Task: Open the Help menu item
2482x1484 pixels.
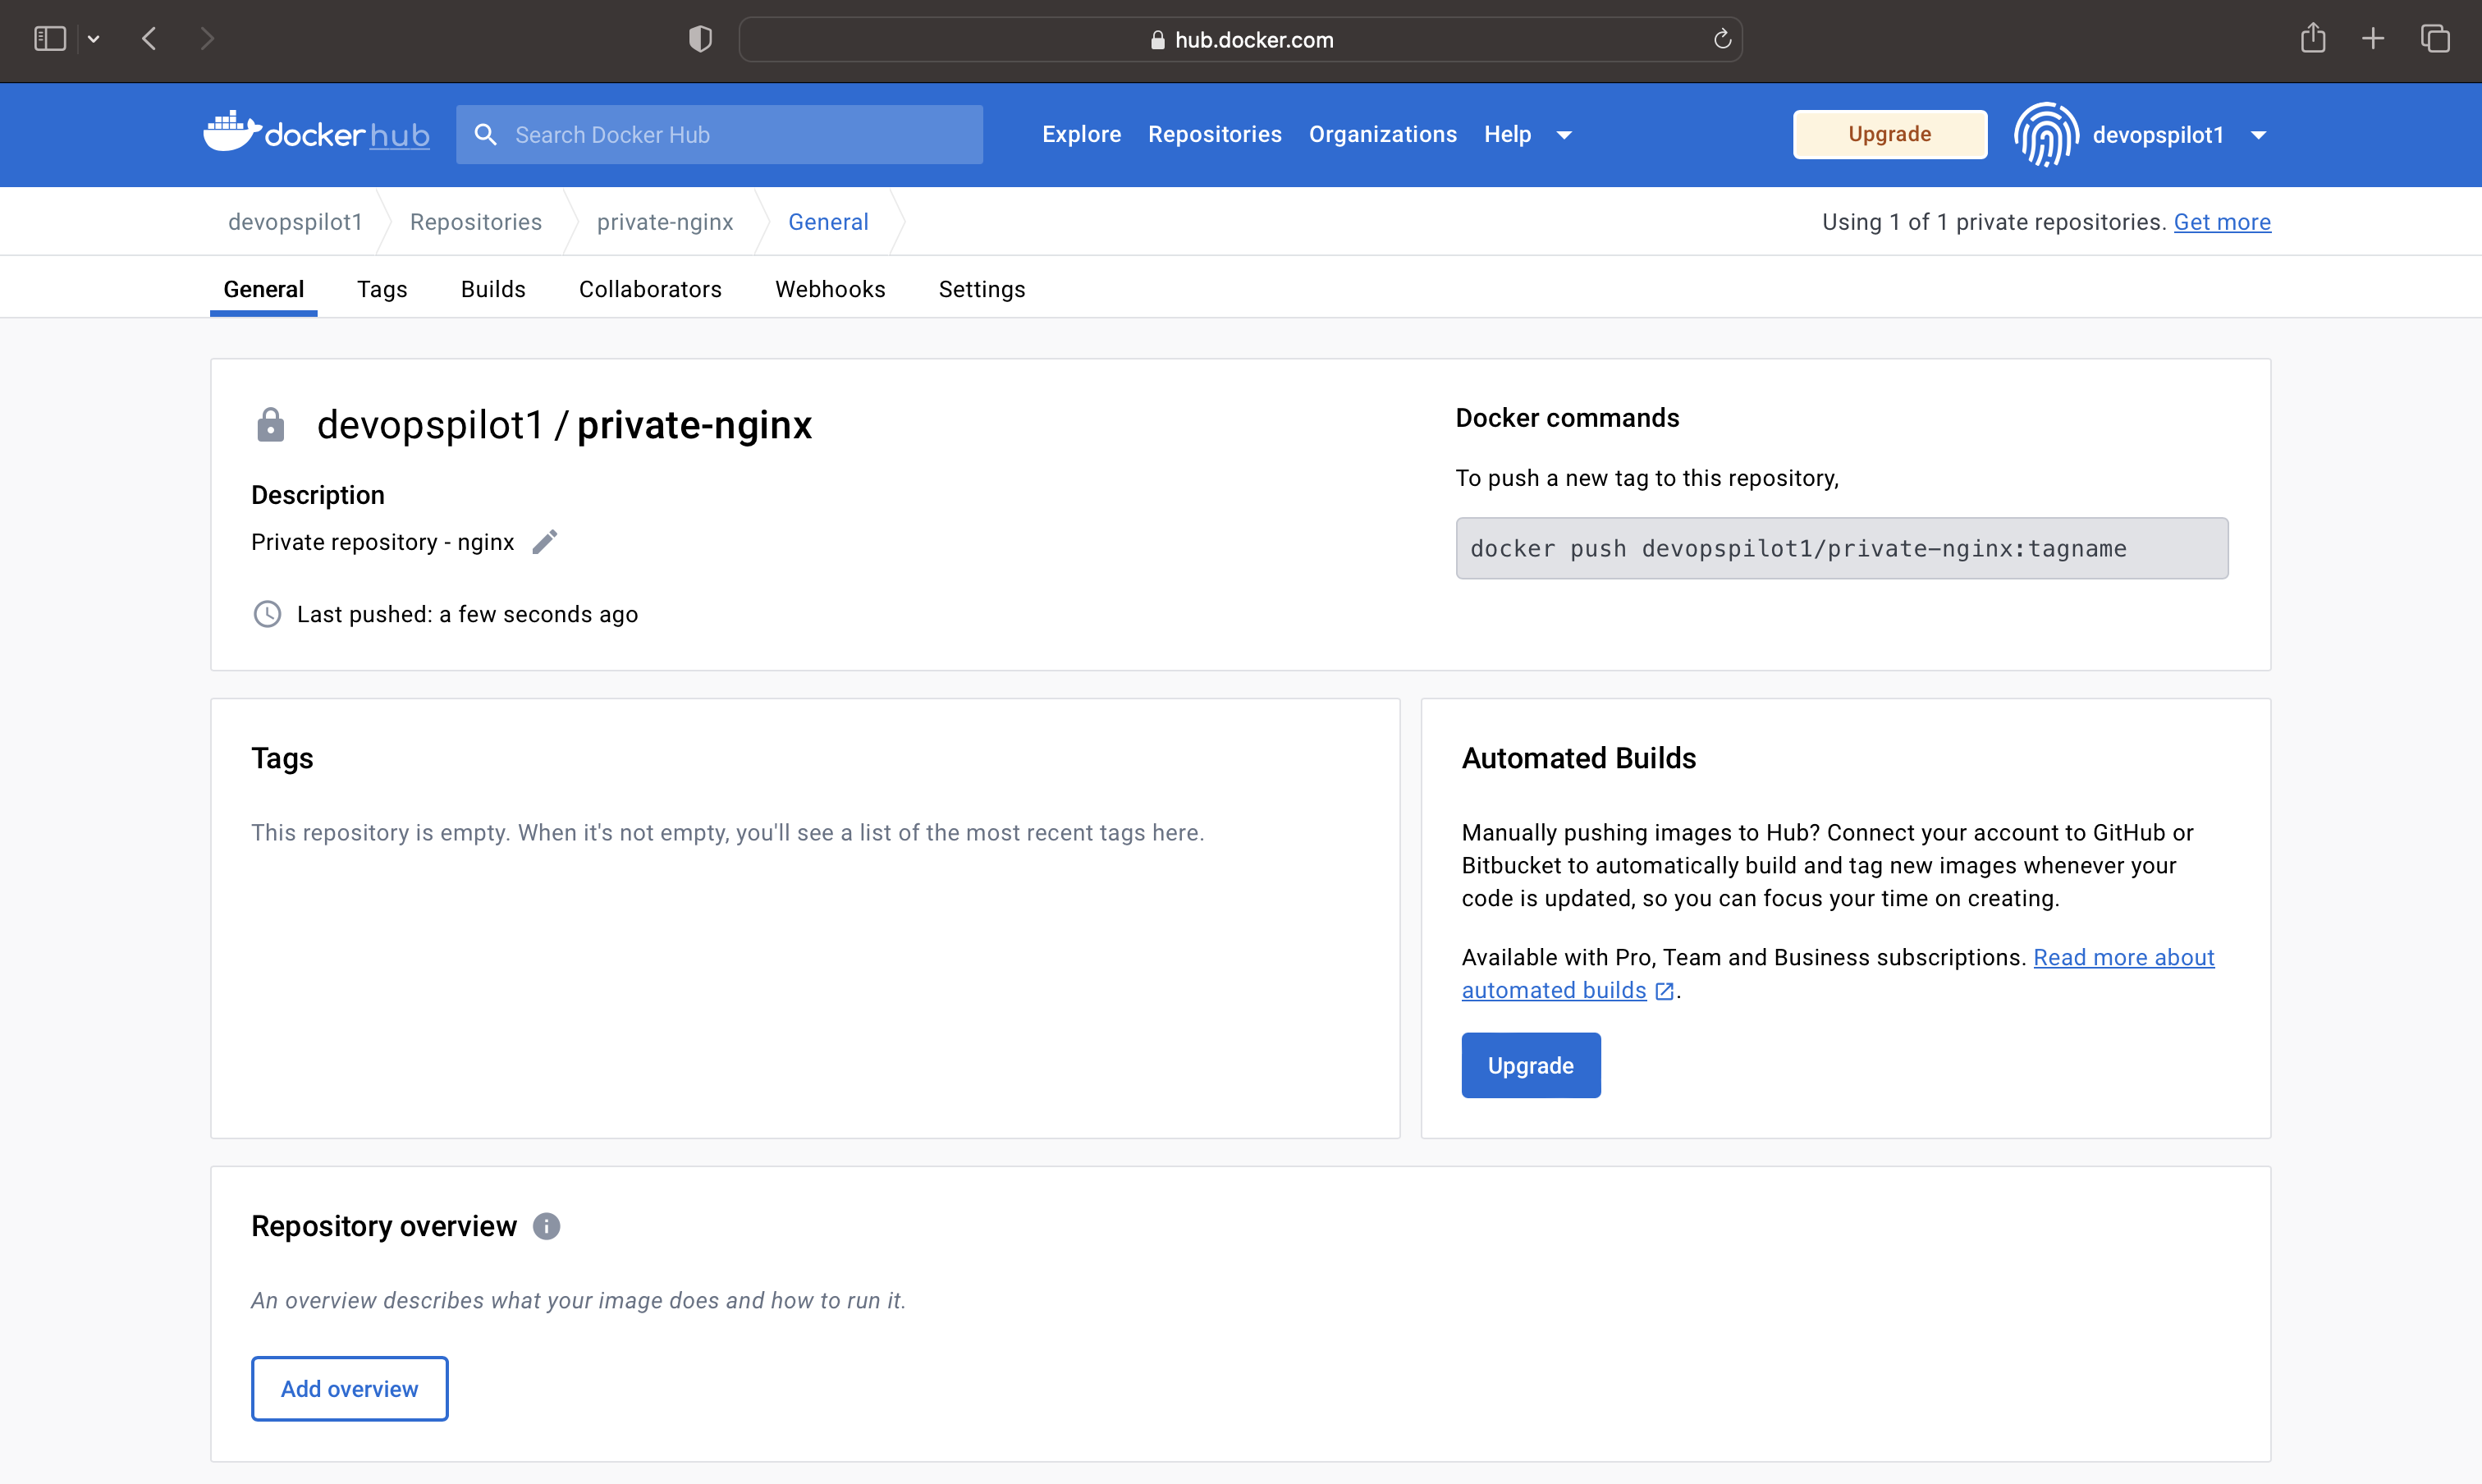Action: [1507, 134]
